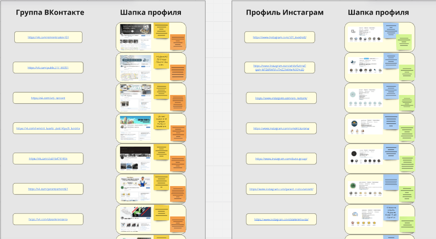Select the 'Группа ВКонтакте' heading

[x=50, y=12]
